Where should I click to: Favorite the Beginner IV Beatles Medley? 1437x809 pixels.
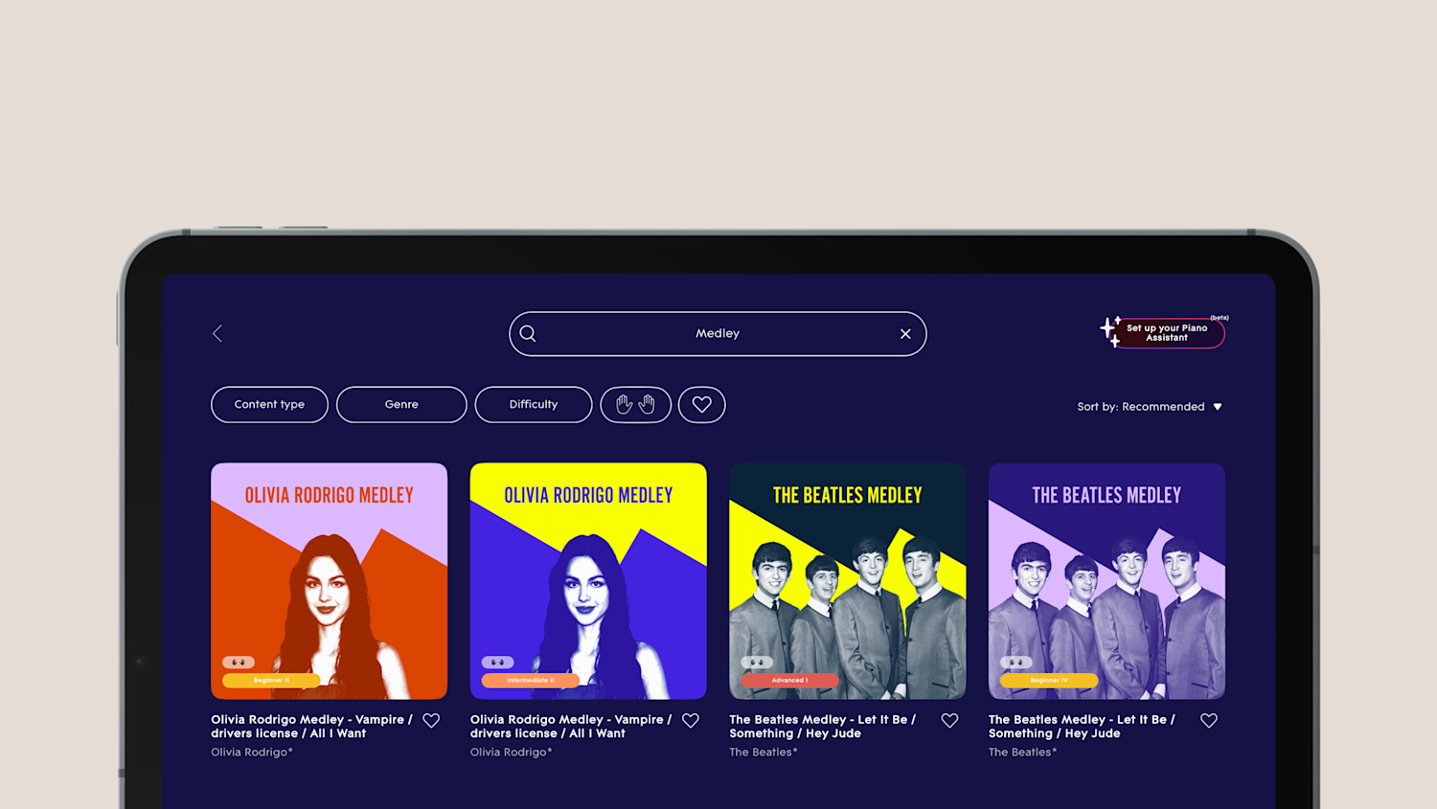point(1209,720)
